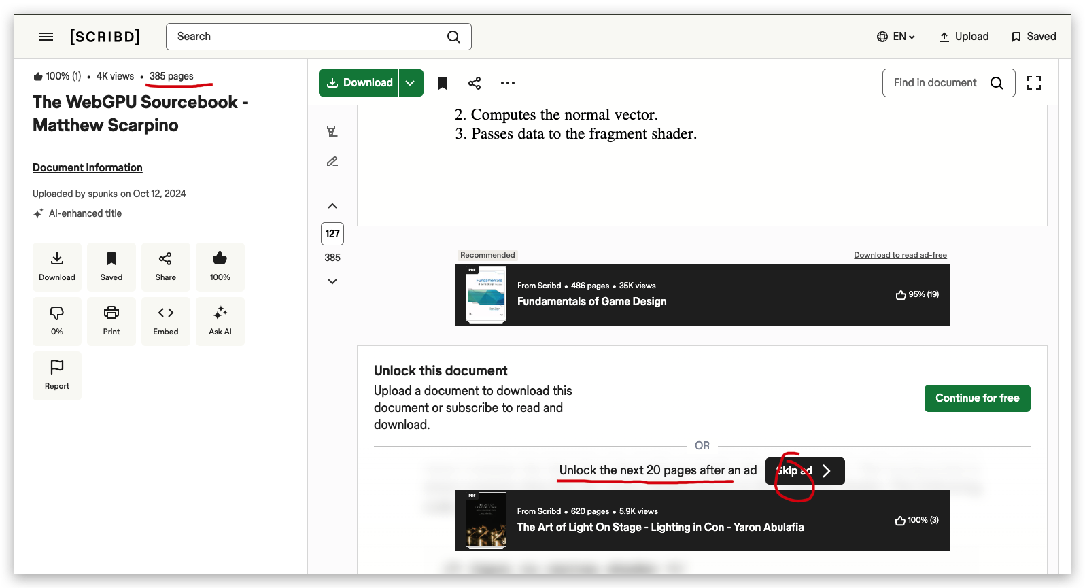Screen dimensions: 1085x588
Task: Click the 385 pages text in header
Action: click(x=171, y=76)
